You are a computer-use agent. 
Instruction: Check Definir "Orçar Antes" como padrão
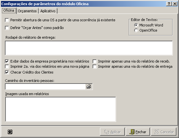click(x=7, y=28)
